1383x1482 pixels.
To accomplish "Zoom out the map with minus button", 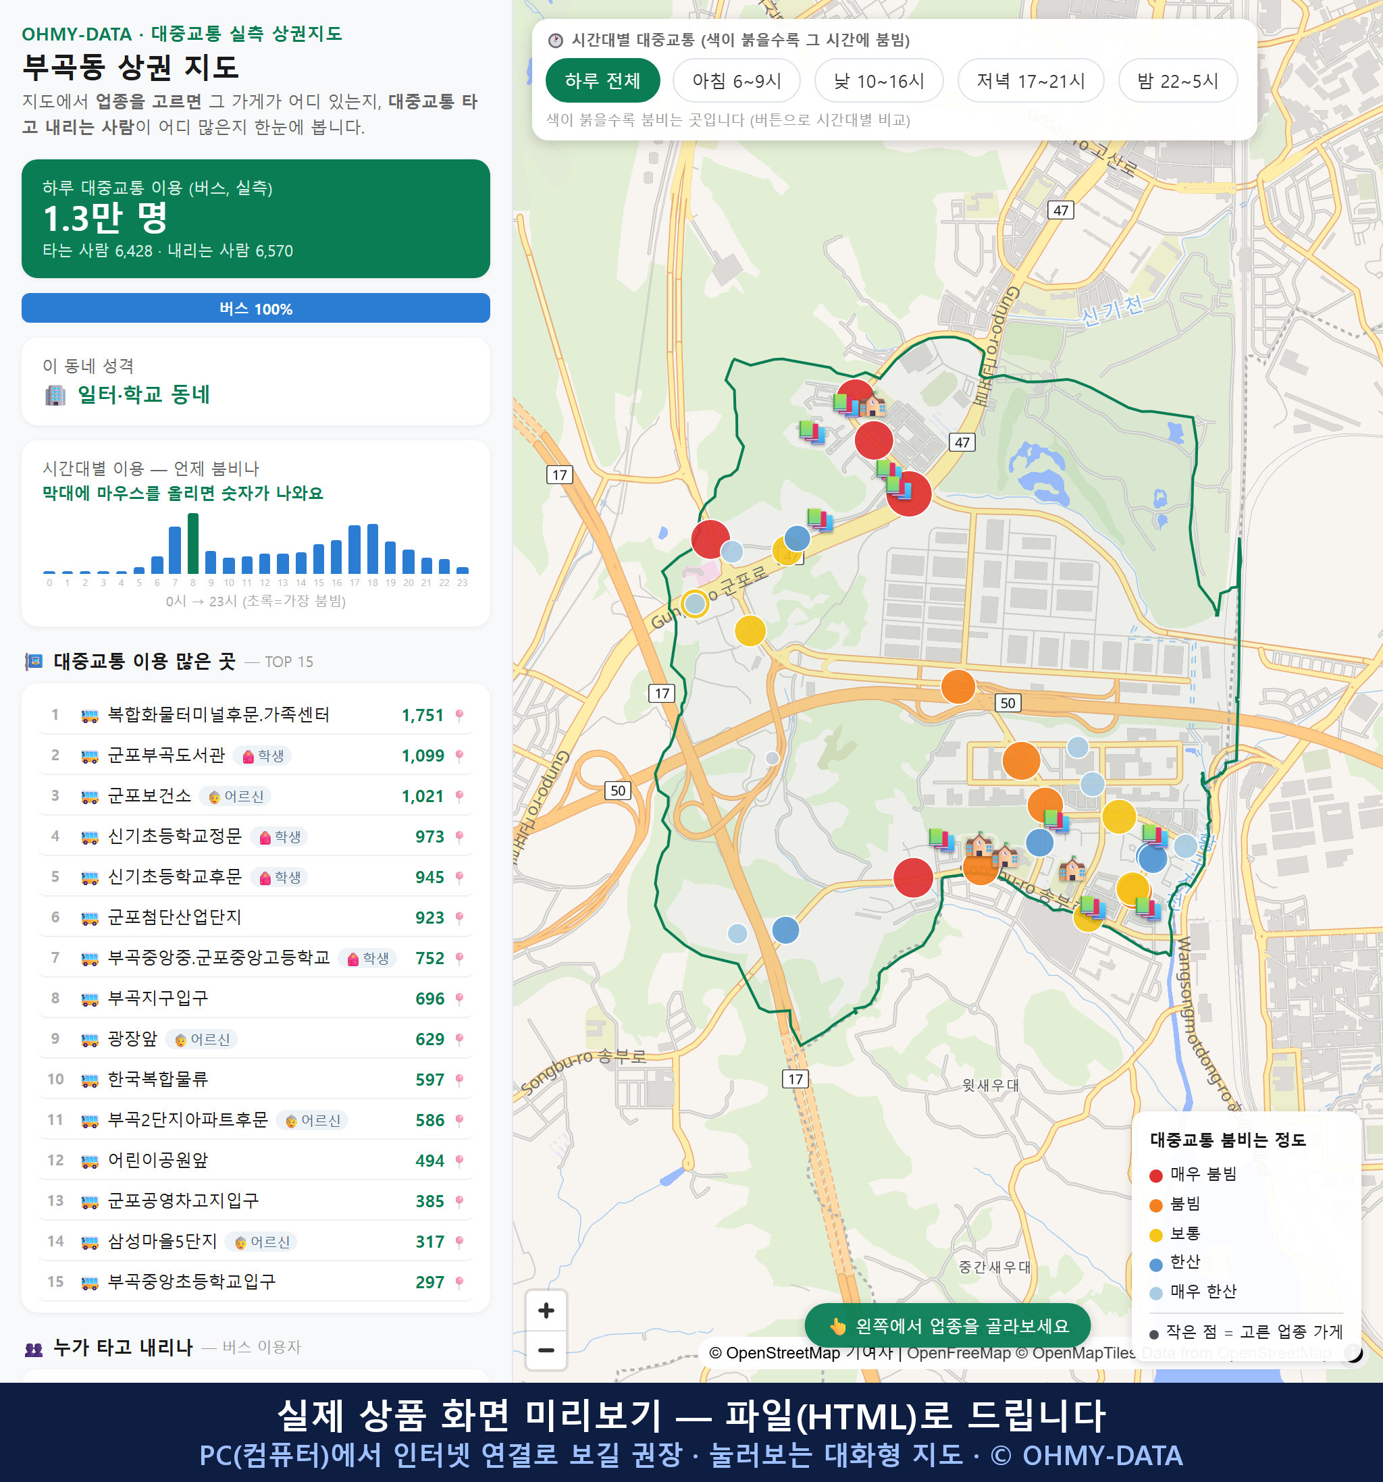I will pos(546,1350).
